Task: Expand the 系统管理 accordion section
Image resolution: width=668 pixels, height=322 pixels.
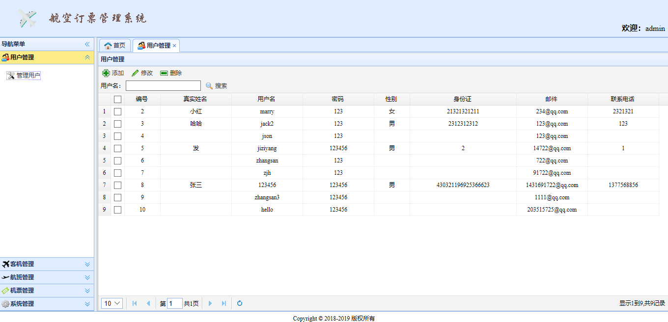Action: click(x=87, y=304)
